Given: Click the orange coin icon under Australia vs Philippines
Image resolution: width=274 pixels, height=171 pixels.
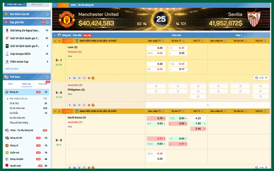Looking at the screenshot, I should tap(93, 105).
